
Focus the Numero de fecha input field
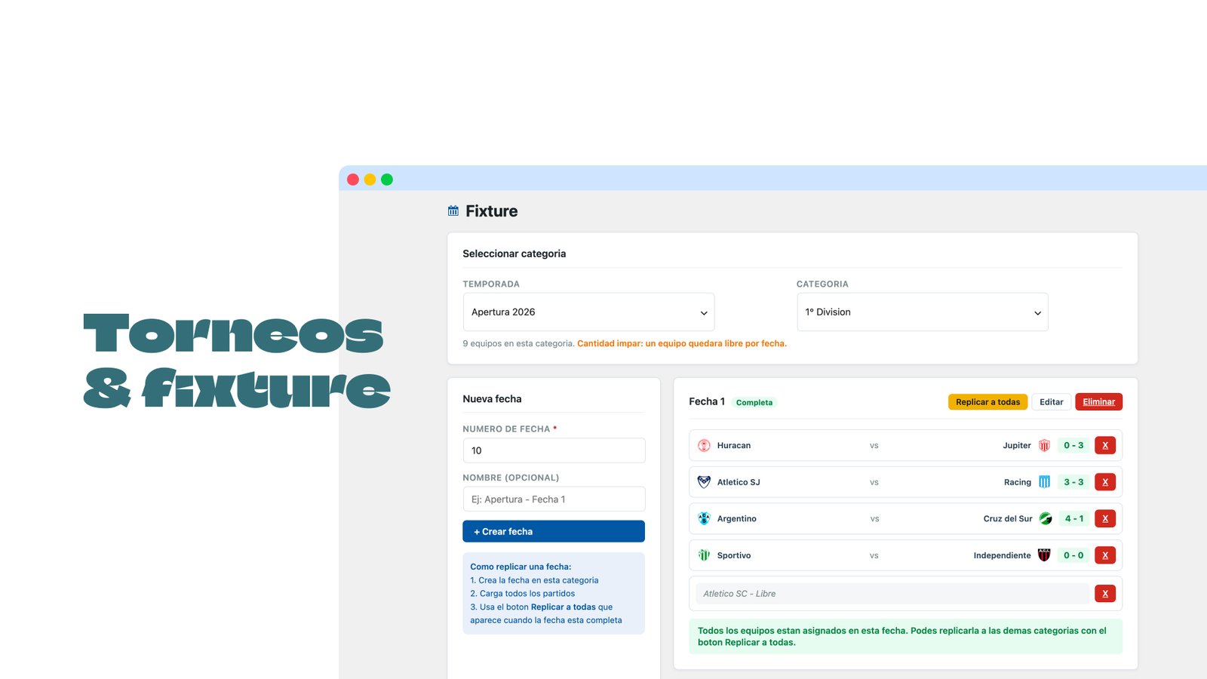(554, 450)
